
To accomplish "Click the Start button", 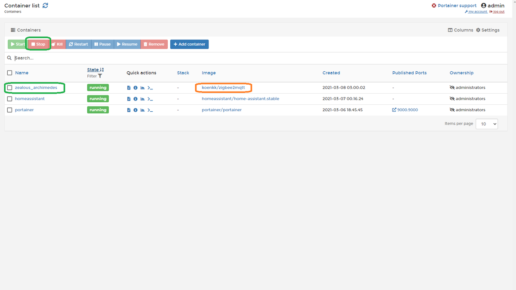I will 18,44.
